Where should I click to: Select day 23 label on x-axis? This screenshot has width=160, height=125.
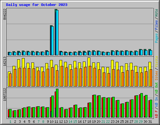[112, 122]
